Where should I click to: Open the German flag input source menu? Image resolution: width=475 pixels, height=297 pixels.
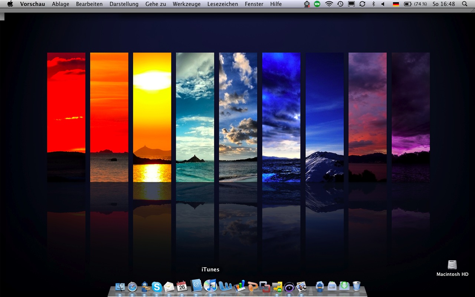pyautogui.click(x=396, y=4)
